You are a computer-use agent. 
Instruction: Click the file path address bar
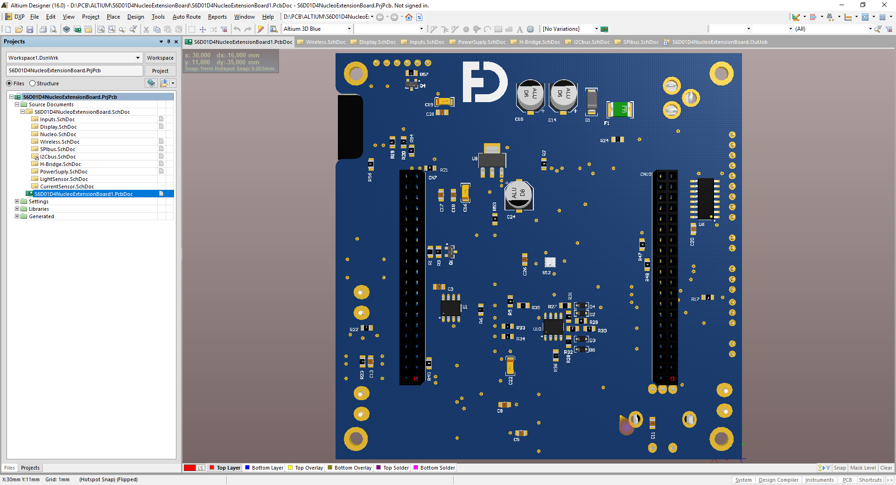tap(327, 17)
